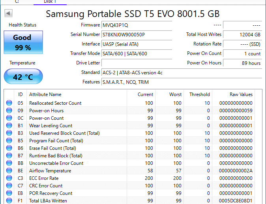Click raw value 000000000059
Viewport: 266px width, 204px height.
pos(236,111)
